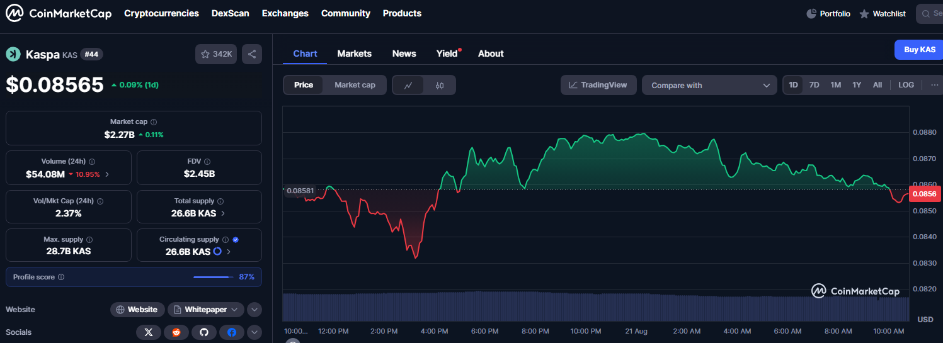The height and width of the screenshot is (343, 943).
Task: Click the CoinMarketCap logo
Action: pyautogui.click(x=59, y=13)
